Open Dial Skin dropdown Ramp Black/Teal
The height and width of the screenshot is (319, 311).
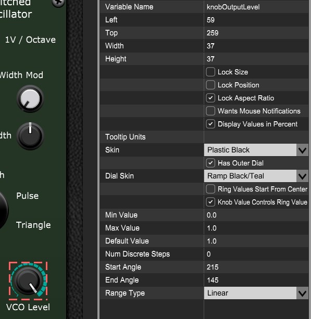256,176
